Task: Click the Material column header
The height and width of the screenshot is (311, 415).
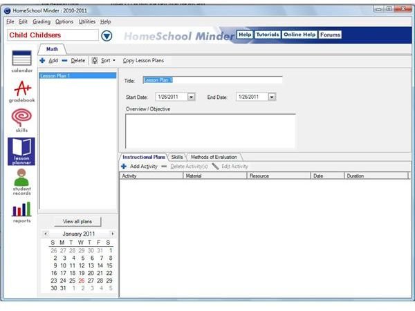Action: (215, 176)
